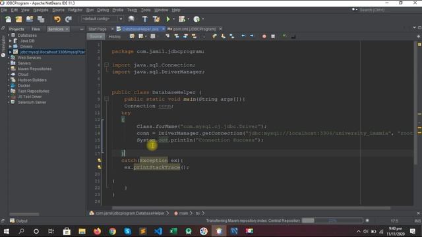Click the red Start Macro Recording icon

coord(264,36)
